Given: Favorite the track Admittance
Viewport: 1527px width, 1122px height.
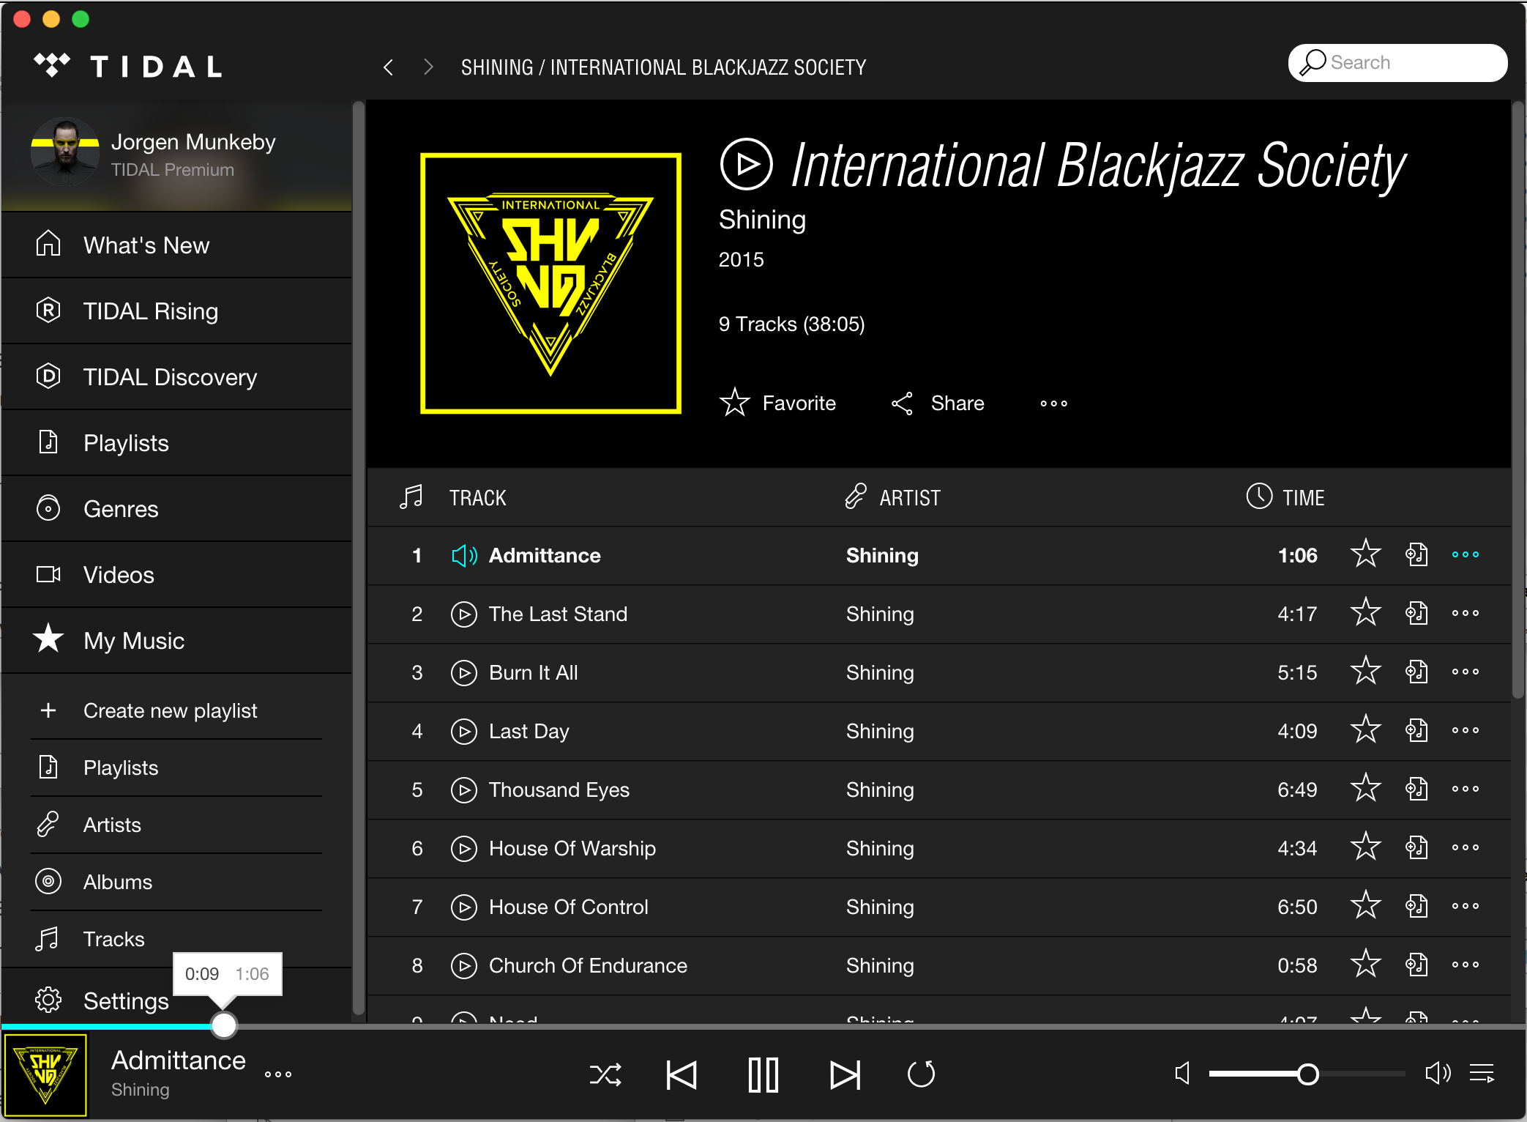Looking at the screenshot, I should tap(1365, 554).
